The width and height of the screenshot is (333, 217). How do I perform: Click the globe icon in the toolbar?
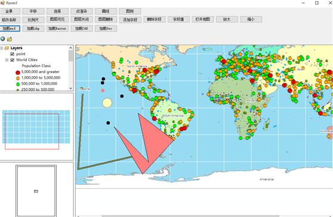2,39
